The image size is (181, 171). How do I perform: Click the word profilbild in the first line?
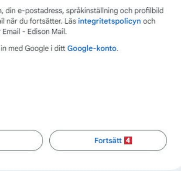pyautogui.click(x=149, y=11)
